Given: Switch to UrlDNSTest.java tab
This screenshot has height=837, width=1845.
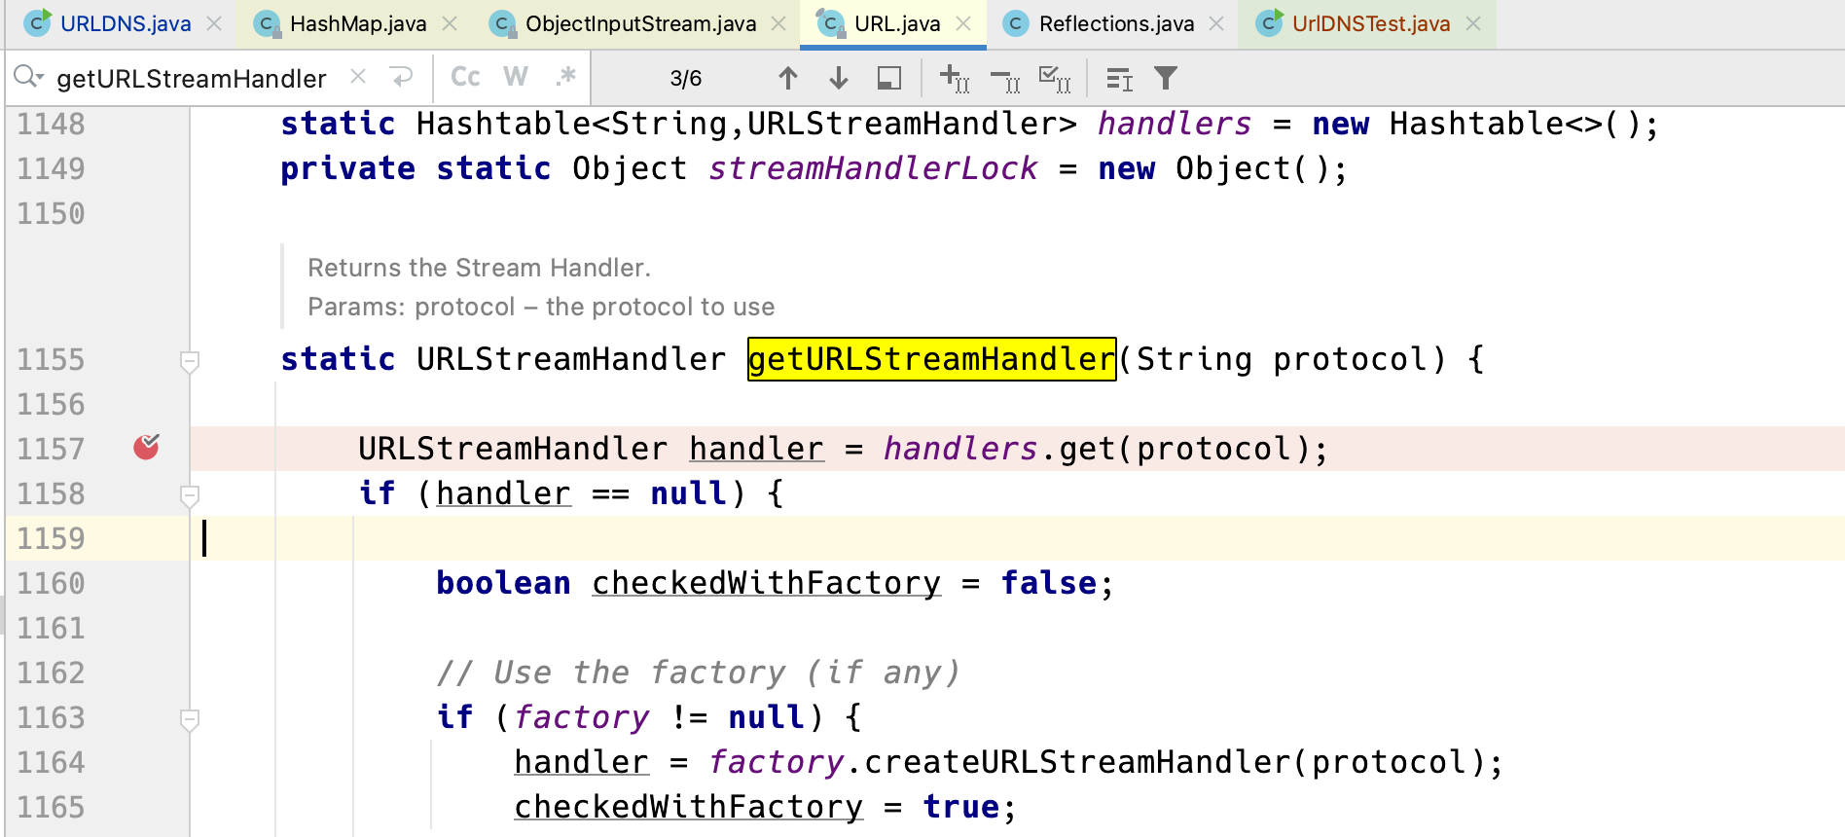Looking at the screenshot, I should (x=1370, y=23).
